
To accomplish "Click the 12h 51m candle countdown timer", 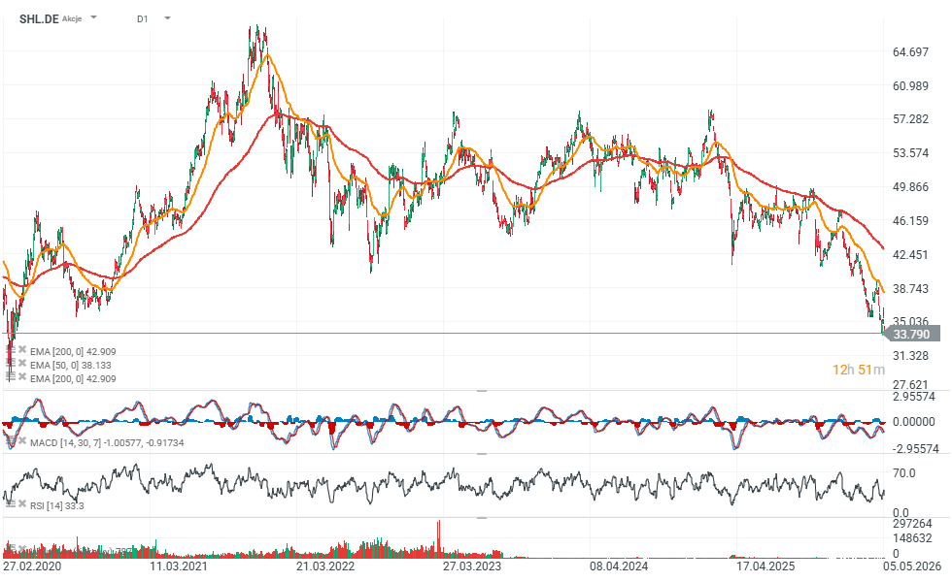I will coord(859,370).
